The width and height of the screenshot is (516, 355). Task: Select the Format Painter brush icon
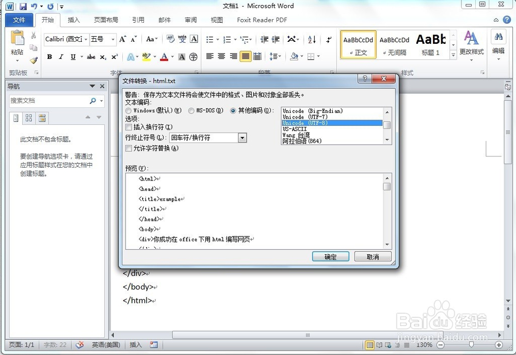coord(34,60)
